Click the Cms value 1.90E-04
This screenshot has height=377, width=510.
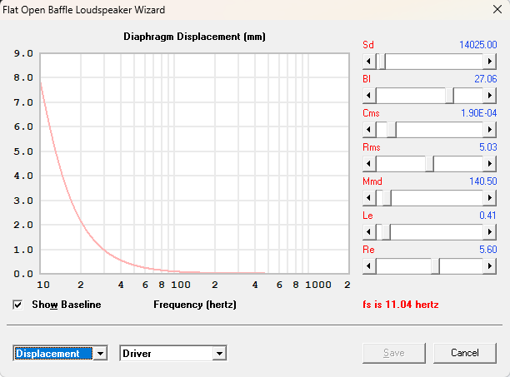pos(479,113)
